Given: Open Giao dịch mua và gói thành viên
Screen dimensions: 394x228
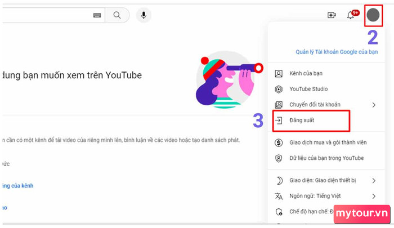Looking at the screenshot, I should [x=326, y=142].
